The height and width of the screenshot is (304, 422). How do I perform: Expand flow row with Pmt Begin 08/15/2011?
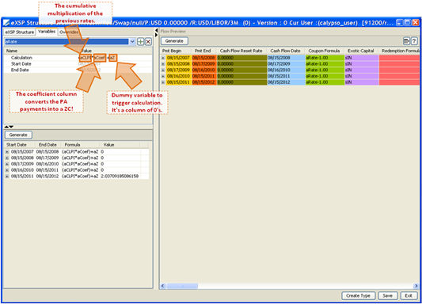[163, 82]
